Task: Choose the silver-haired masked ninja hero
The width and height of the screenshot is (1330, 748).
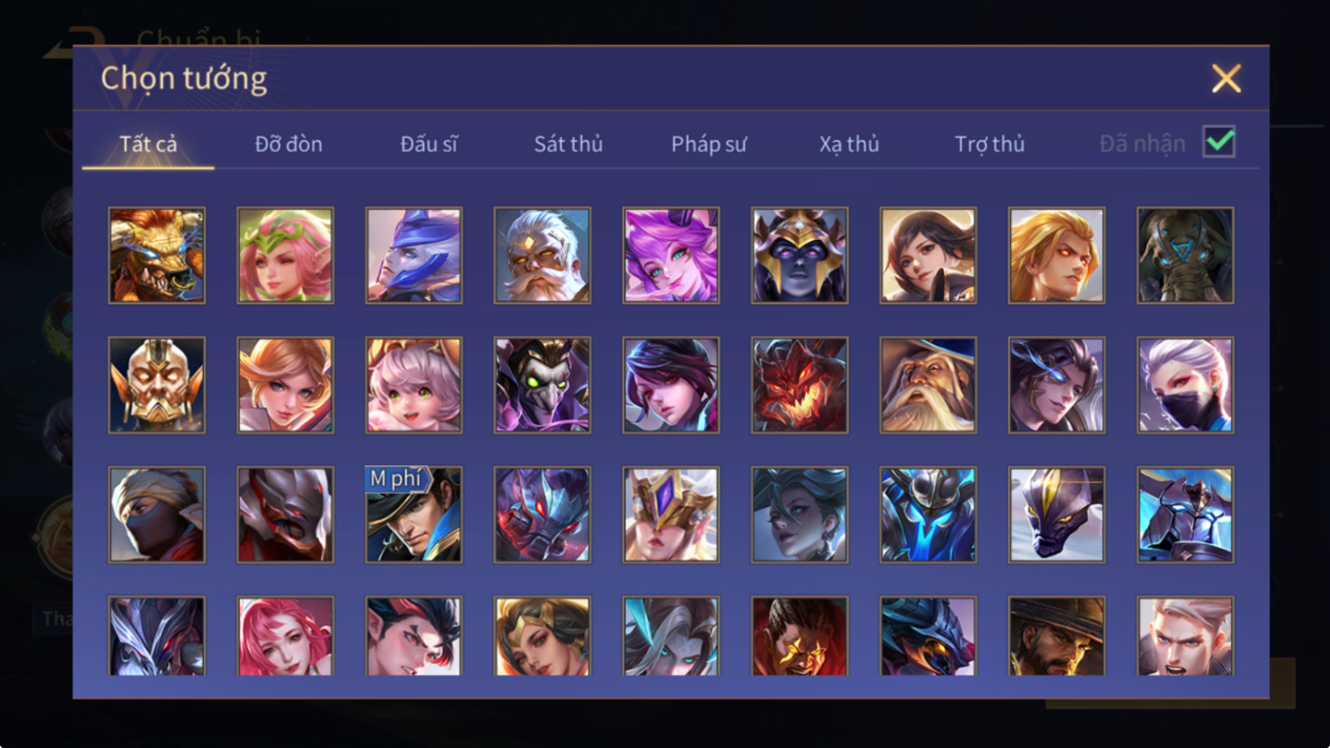Action: tap(1184, 385)
